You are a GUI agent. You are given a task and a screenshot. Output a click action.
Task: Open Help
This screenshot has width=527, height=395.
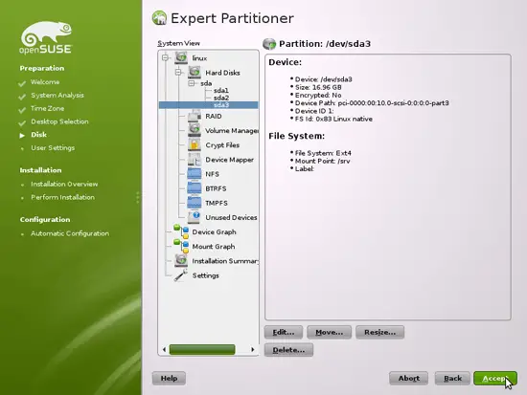[169, 378]
